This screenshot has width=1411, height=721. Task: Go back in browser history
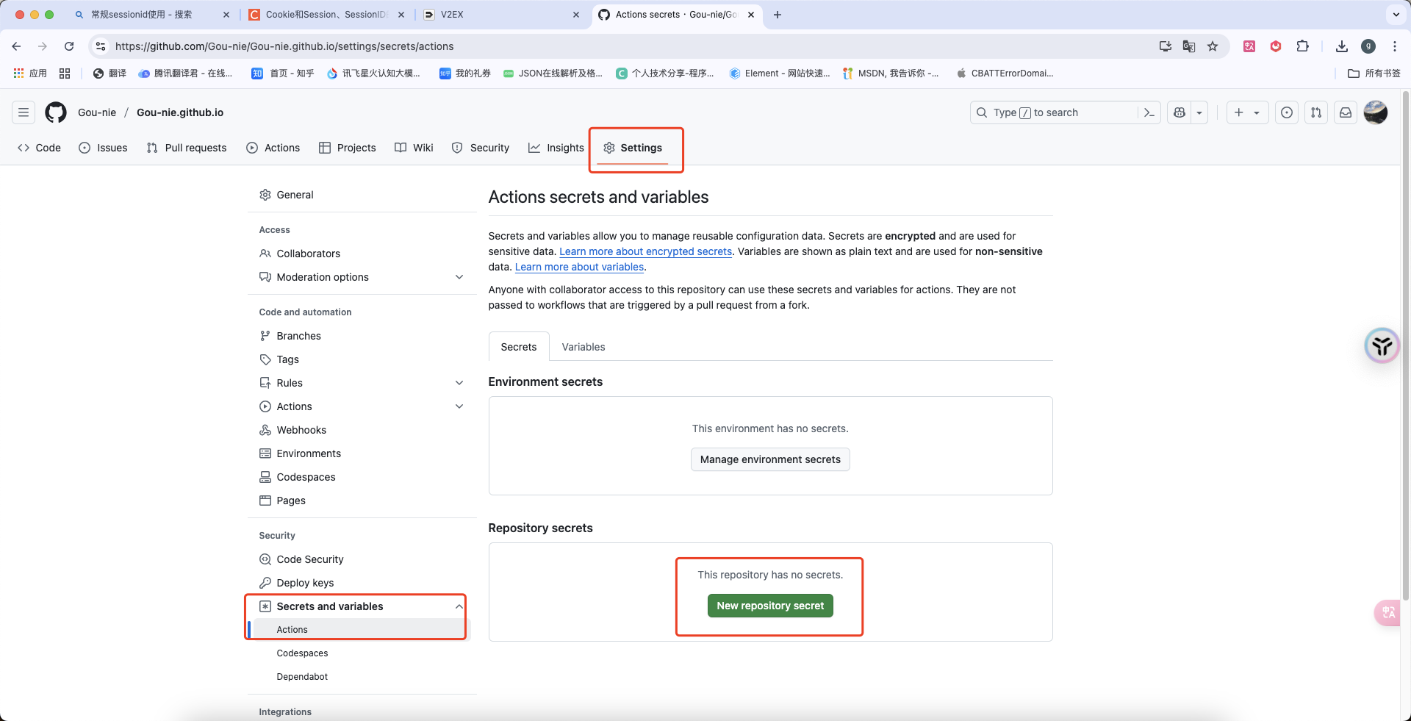16,46
